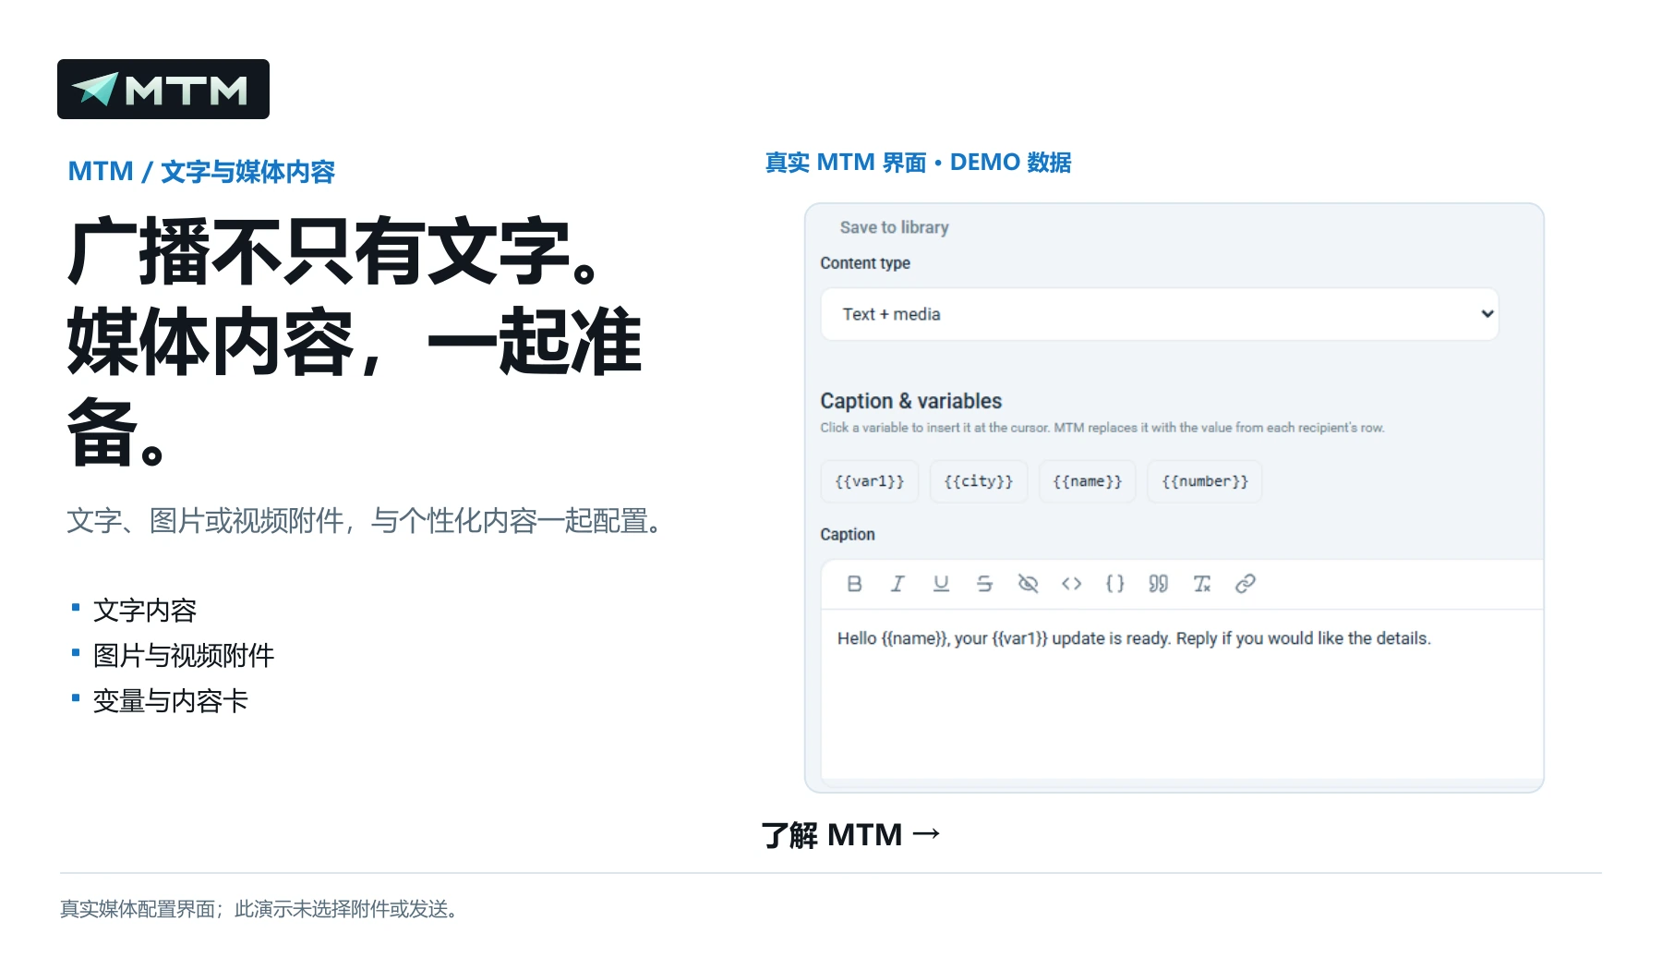Click the Content type label
1662x970 pixels.
coord(865,263)
